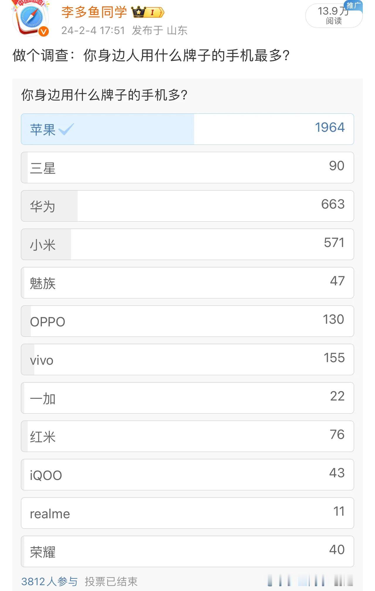Select the 华为 poll option

187,206
